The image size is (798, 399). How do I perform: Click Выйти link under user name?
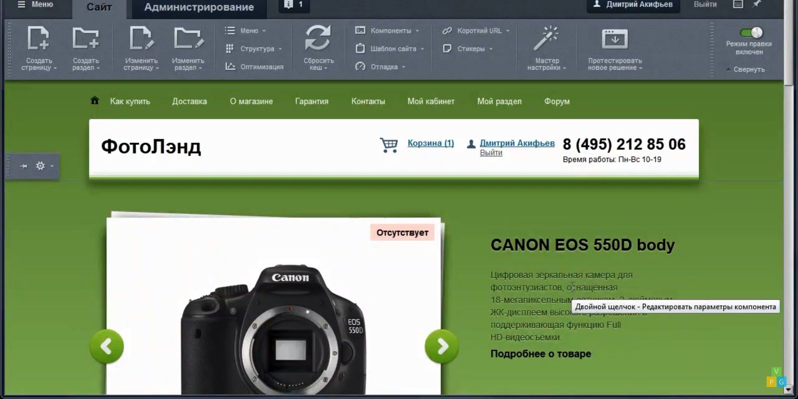point(491,153)
